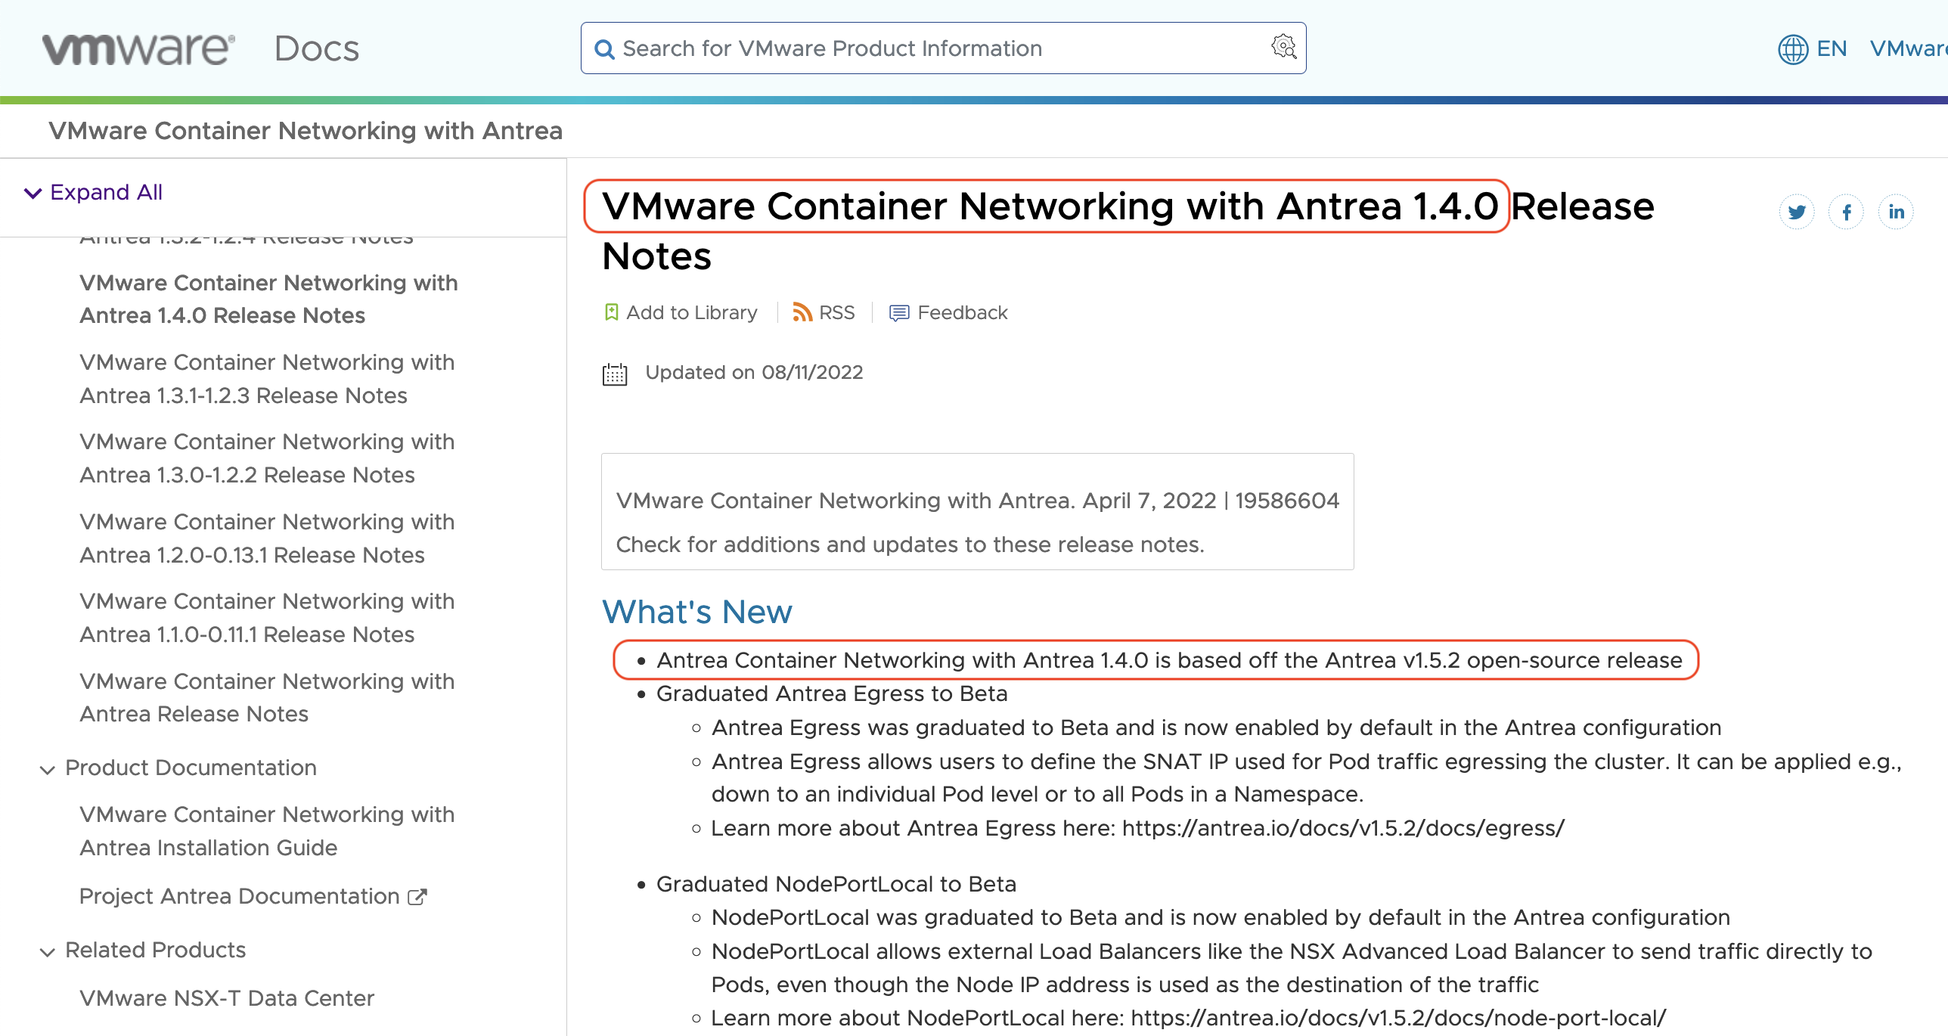Click the Product Documentation section label
1948x1036 pixels.
click(191, 768)
